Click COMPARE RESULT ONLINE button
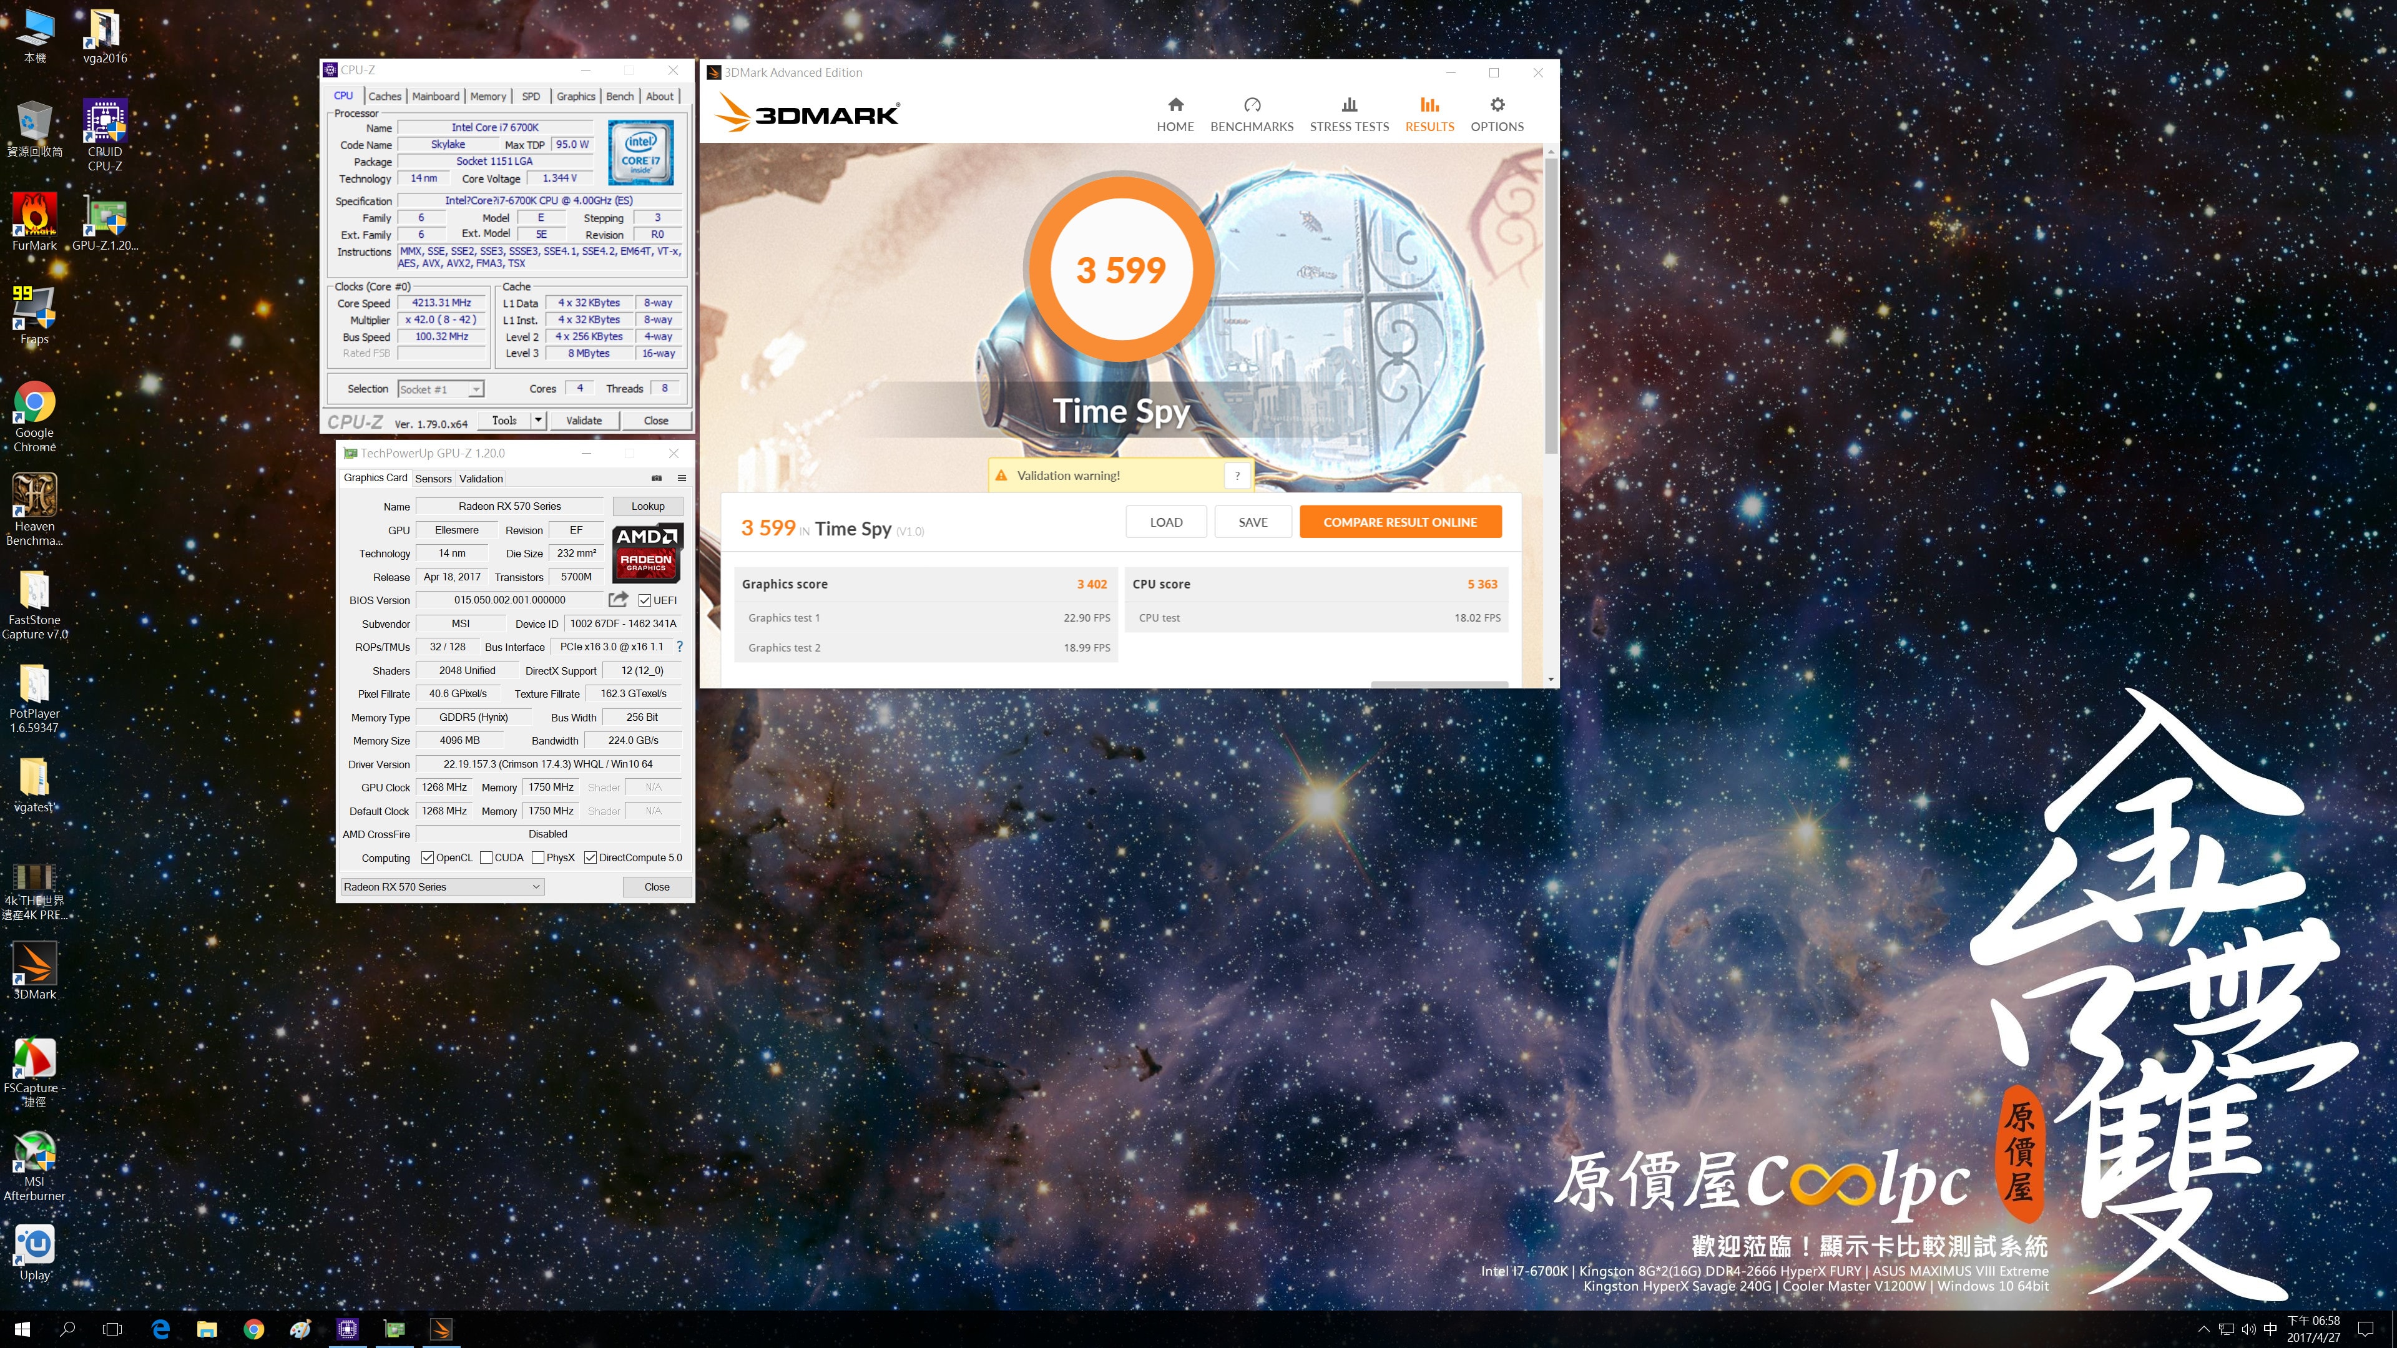Image resolution: width=2397 pixels, height=1348 pixels. 1400,522
